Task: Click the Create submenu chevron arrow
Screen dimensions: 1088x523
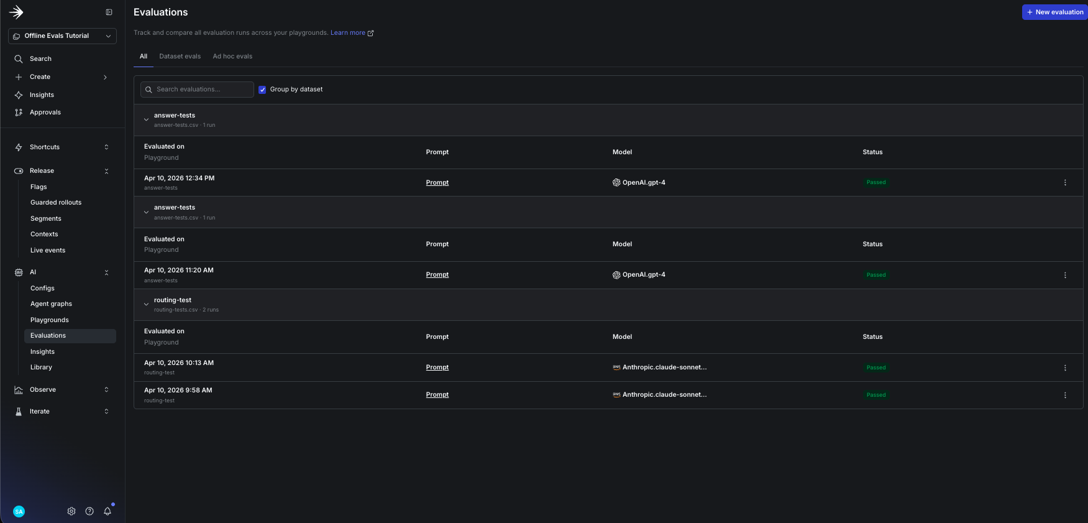Action: (x=105, y=77)
